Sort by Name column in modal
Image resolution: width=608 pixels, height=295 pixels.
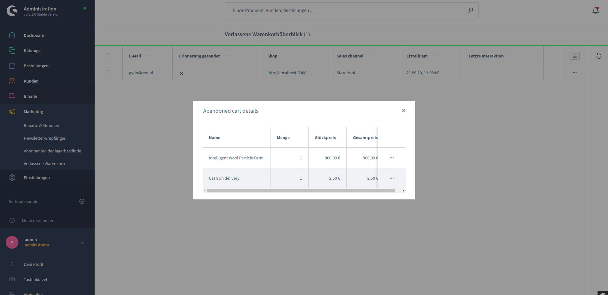(215, 137)
